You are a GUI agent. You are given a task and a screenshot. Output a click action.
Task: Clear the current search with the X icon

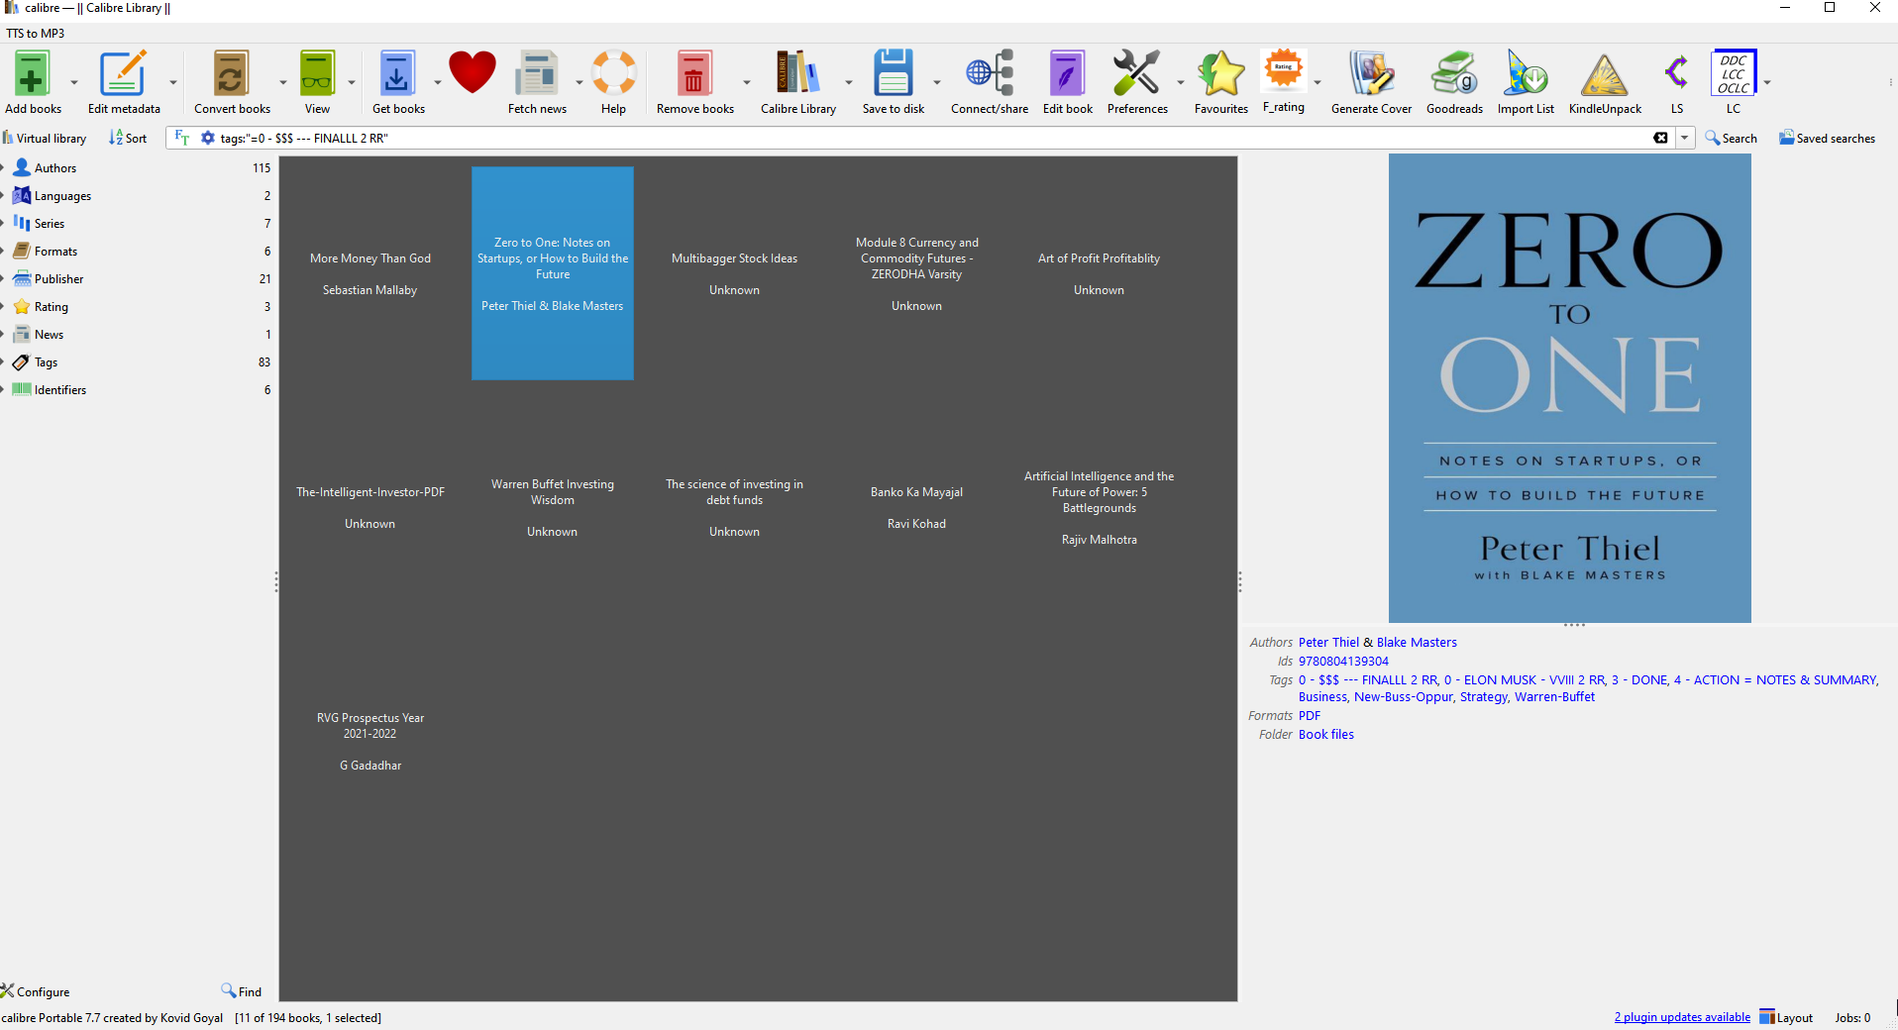click(1660, 138)
